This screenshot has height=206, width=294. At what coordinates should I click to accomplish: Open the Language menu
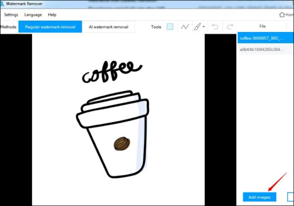[33, 15]
